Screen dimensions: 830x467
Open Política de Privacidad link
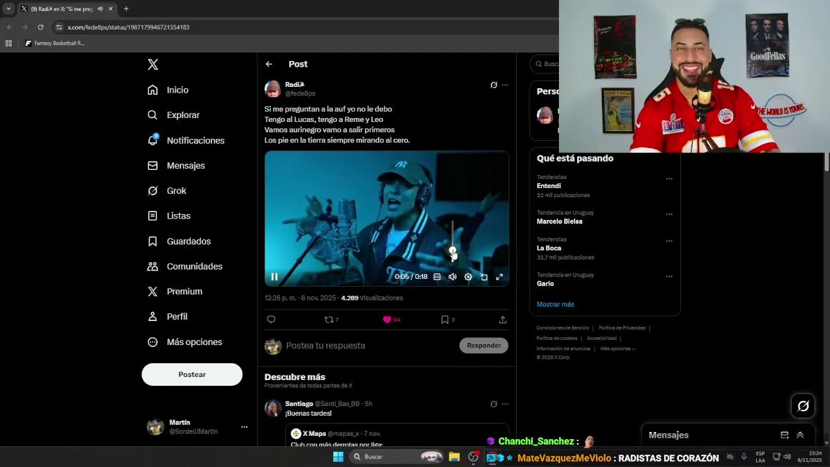point(622,328)
